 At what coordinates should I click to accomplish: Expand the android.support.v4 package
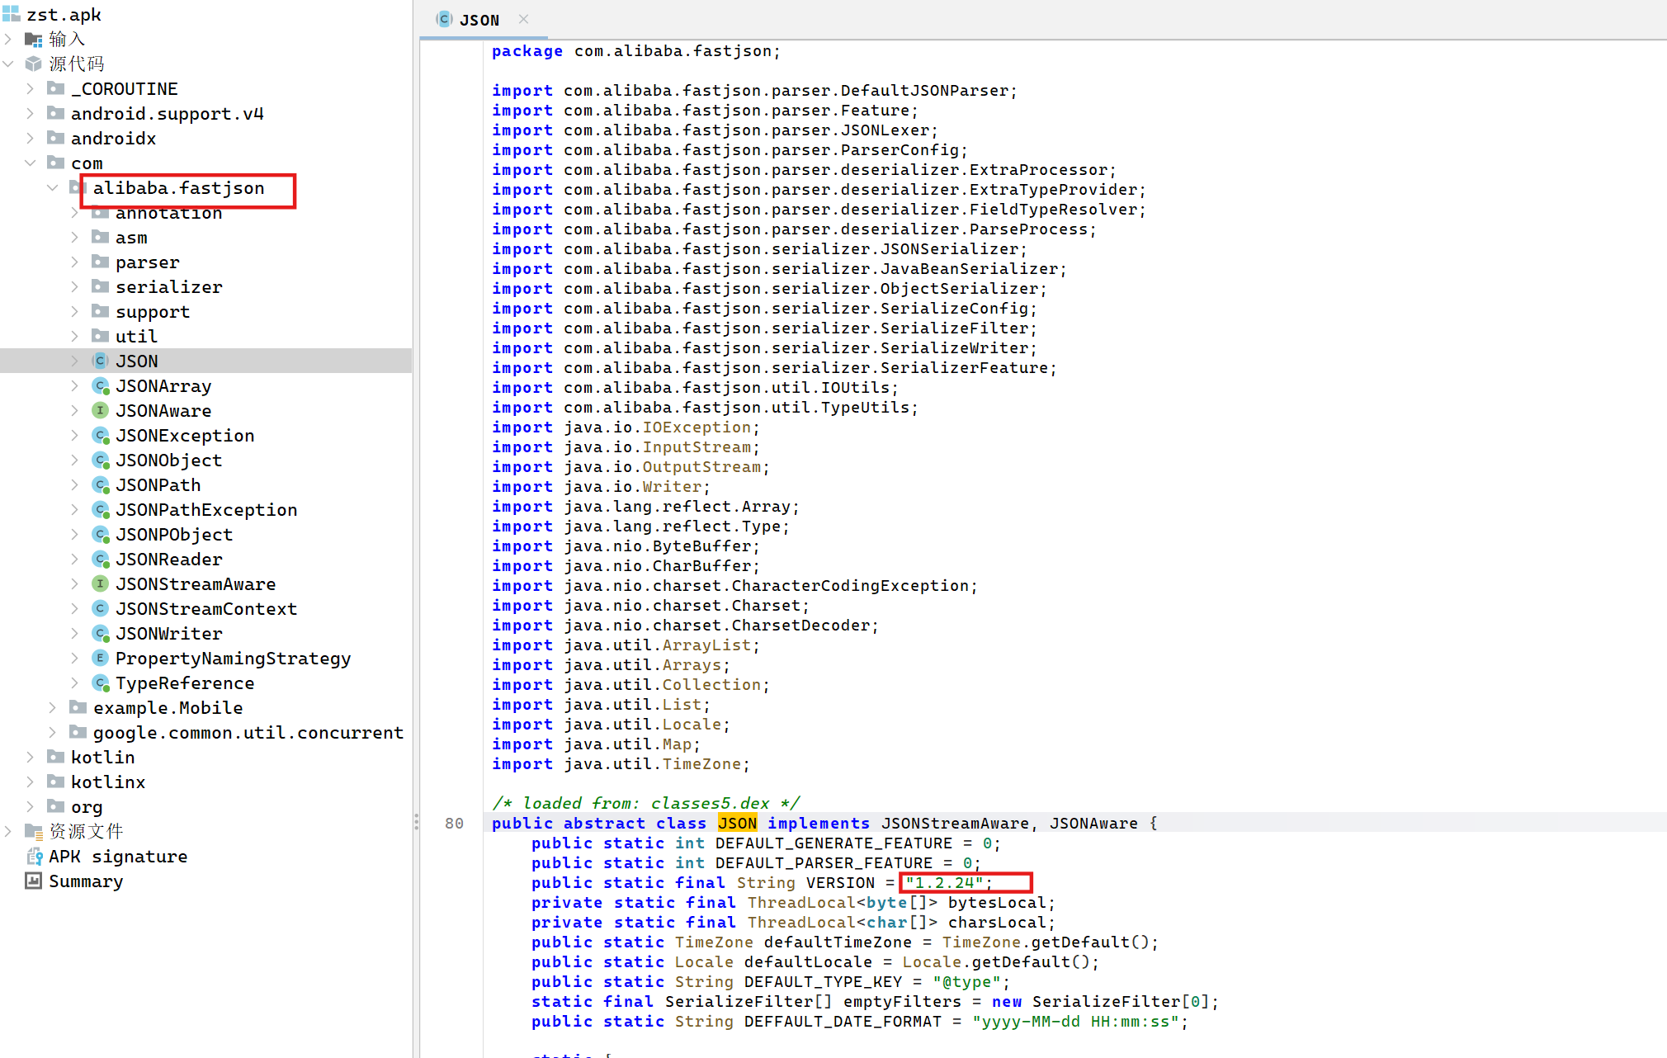click(31, 113)
